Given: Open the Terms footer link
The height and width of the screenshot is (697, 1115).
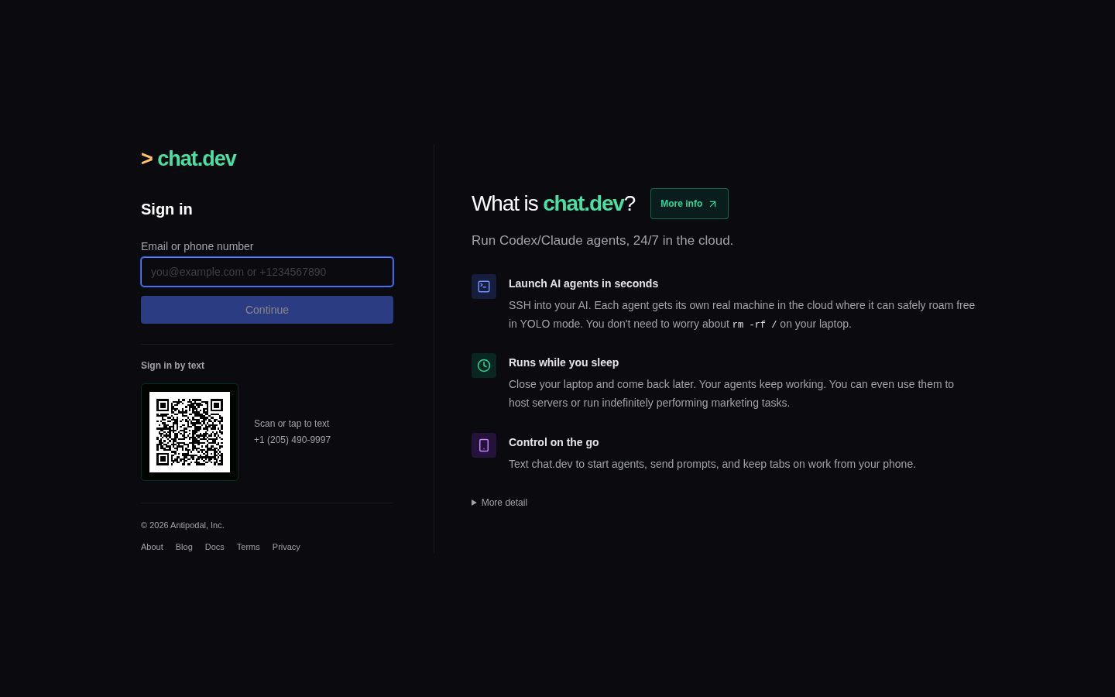Looking at the screenshot, I should [x=248, y=547].
